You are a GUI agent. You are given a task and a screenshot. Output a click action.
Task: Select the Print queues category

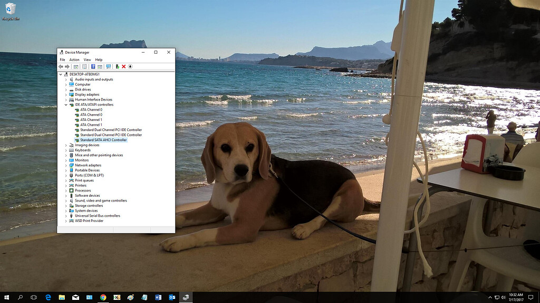(x=84, y=180)
